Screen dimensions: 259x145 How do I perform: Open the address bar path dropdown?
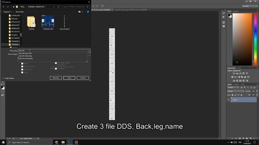pyautogui.click(x=54, y=7)
